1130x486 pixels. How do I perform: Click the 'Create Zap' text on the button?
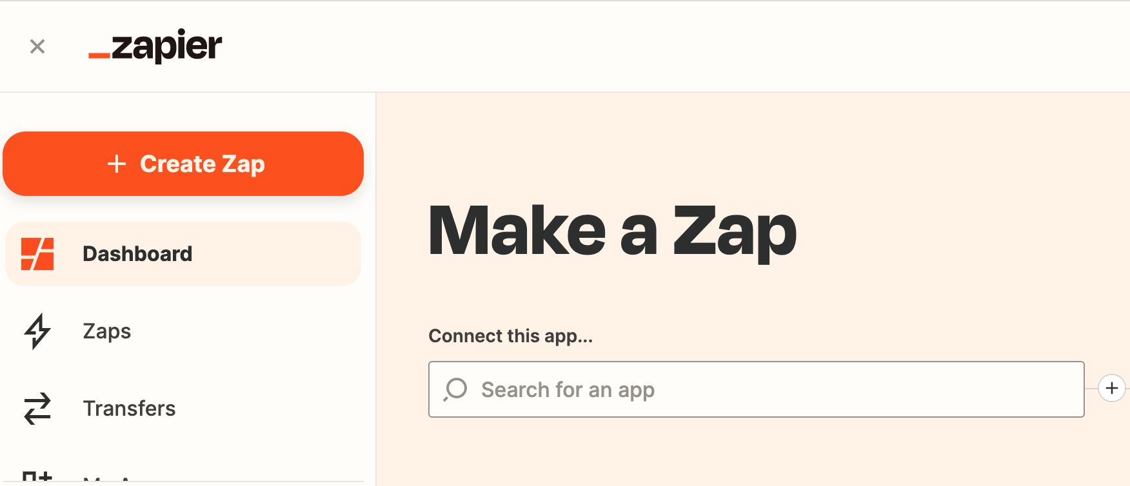click(x=203, y=164)
